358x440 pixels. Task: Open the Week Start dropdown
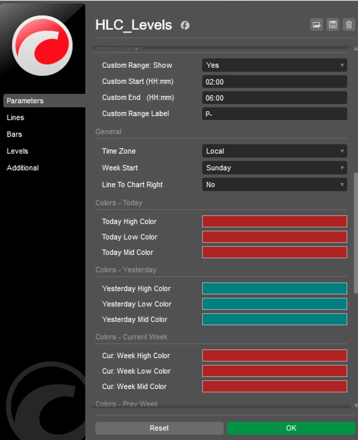point(274,168)
